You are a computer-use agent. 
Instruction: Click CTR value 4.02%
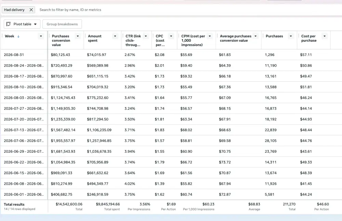pyautogui.click(x=130, y=183)
